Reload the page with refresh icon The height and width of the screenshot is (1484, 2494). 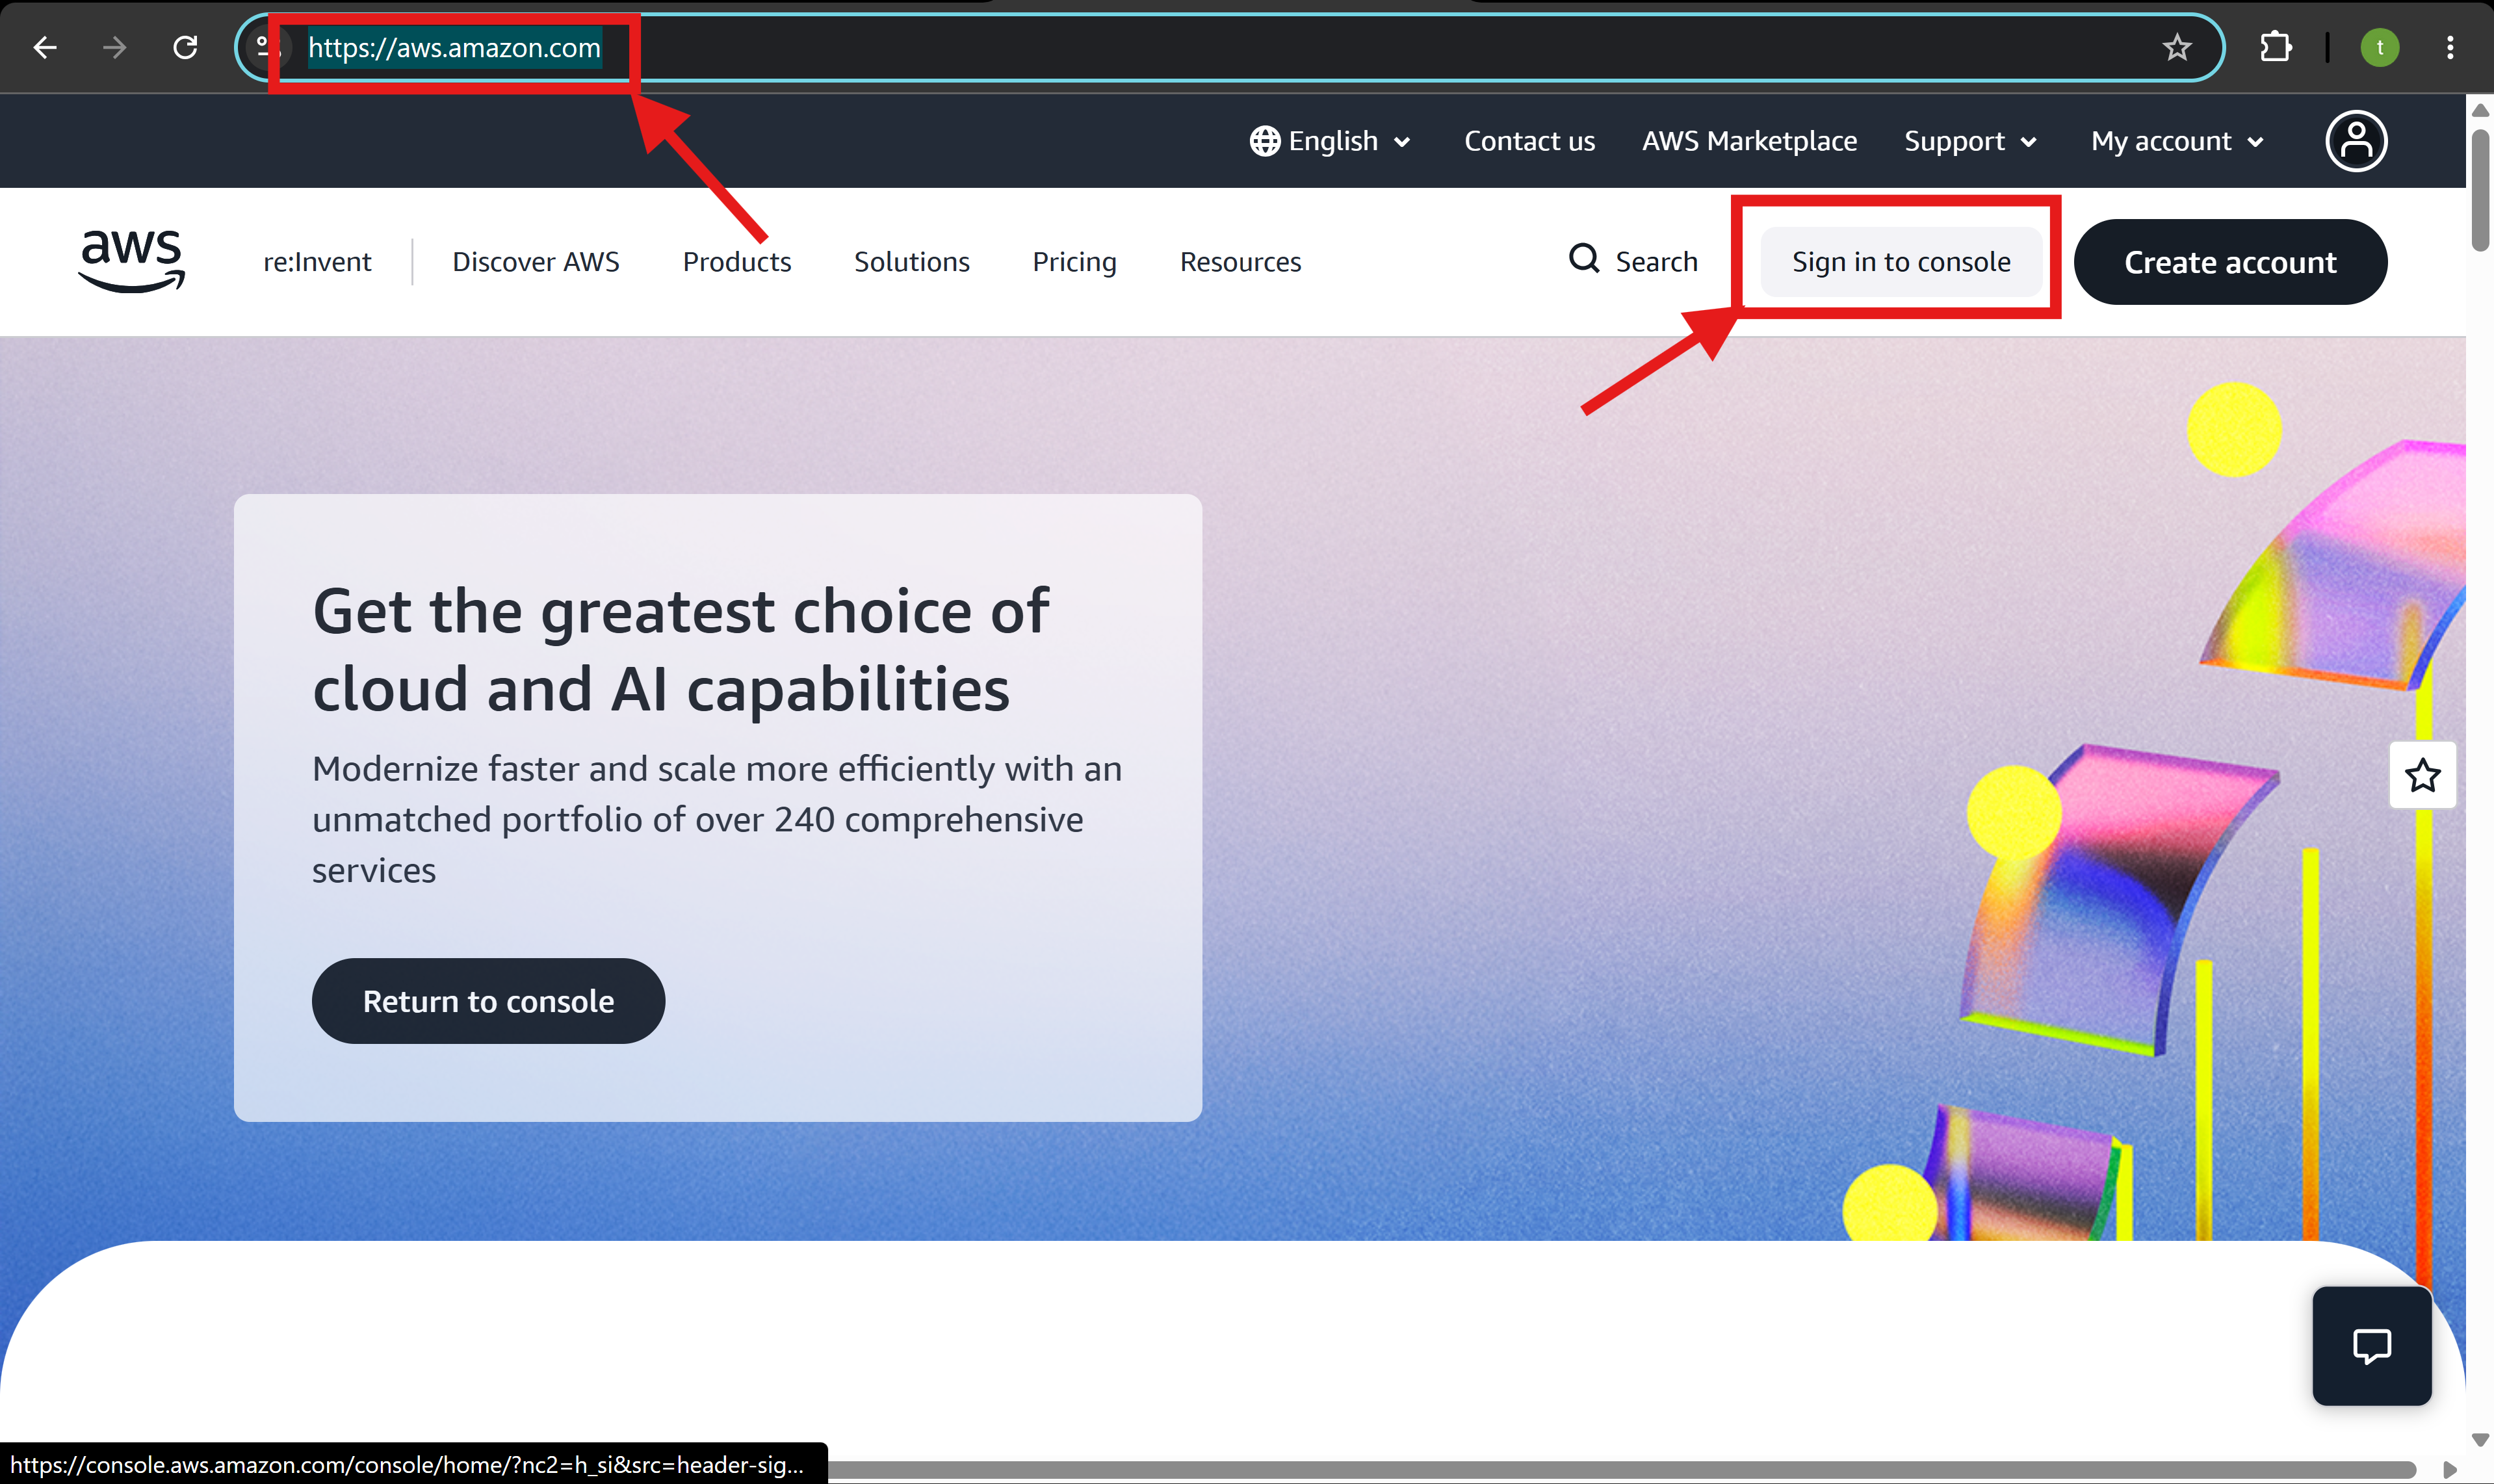click(x=185, y=47)
